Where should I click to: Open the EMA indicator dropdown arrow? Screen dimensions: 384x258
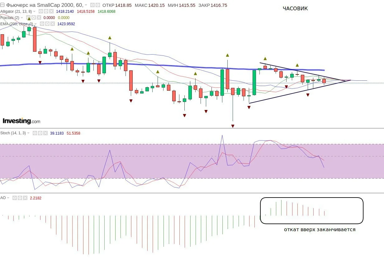click(36, 24)
